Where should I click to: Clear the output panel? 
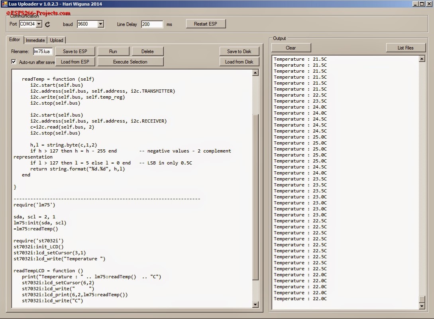coord(291,48)
